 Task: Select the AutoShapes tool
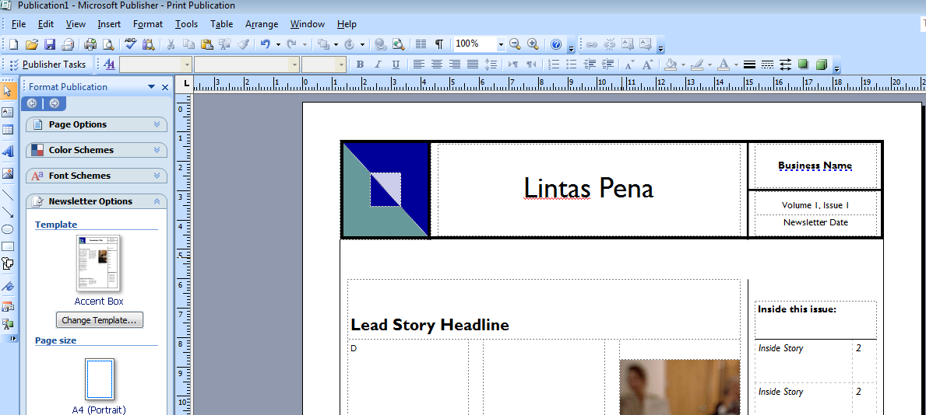(x=8, y=263)
